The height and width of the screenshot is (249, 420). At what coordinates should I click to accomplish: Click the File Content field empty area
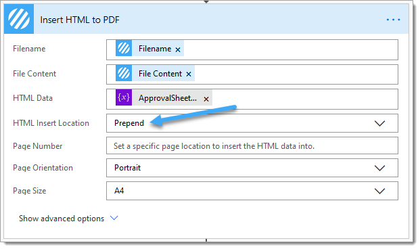point(296,74)
